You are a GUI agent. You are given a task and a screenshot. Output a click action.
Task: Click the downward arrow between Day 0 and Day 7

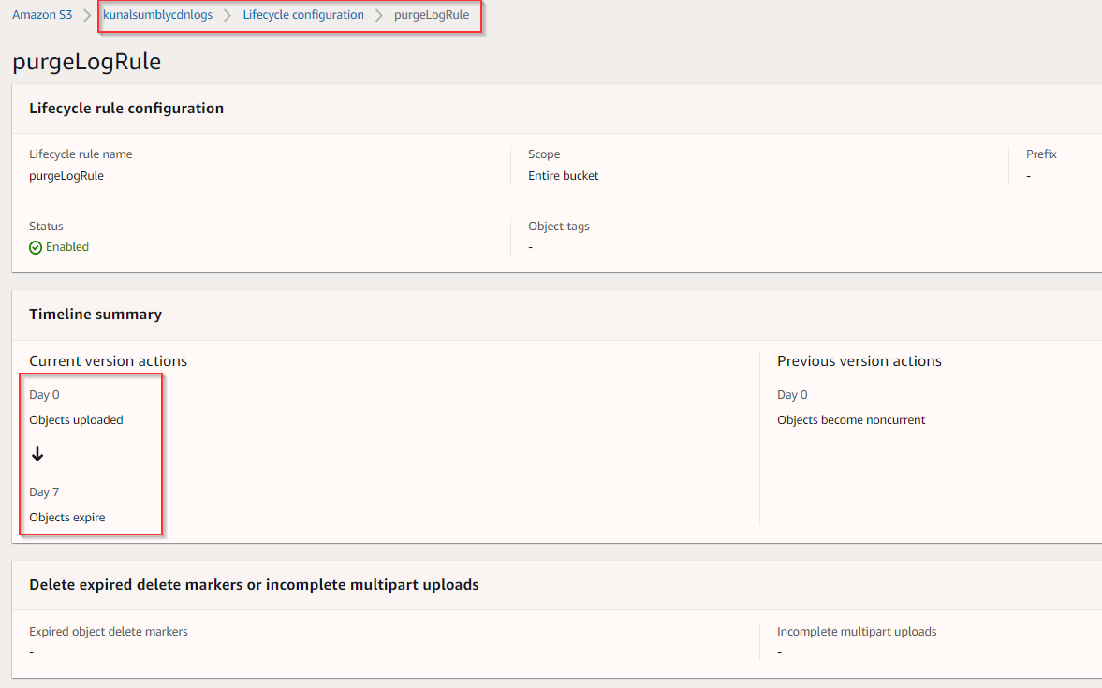pos(37,453)
